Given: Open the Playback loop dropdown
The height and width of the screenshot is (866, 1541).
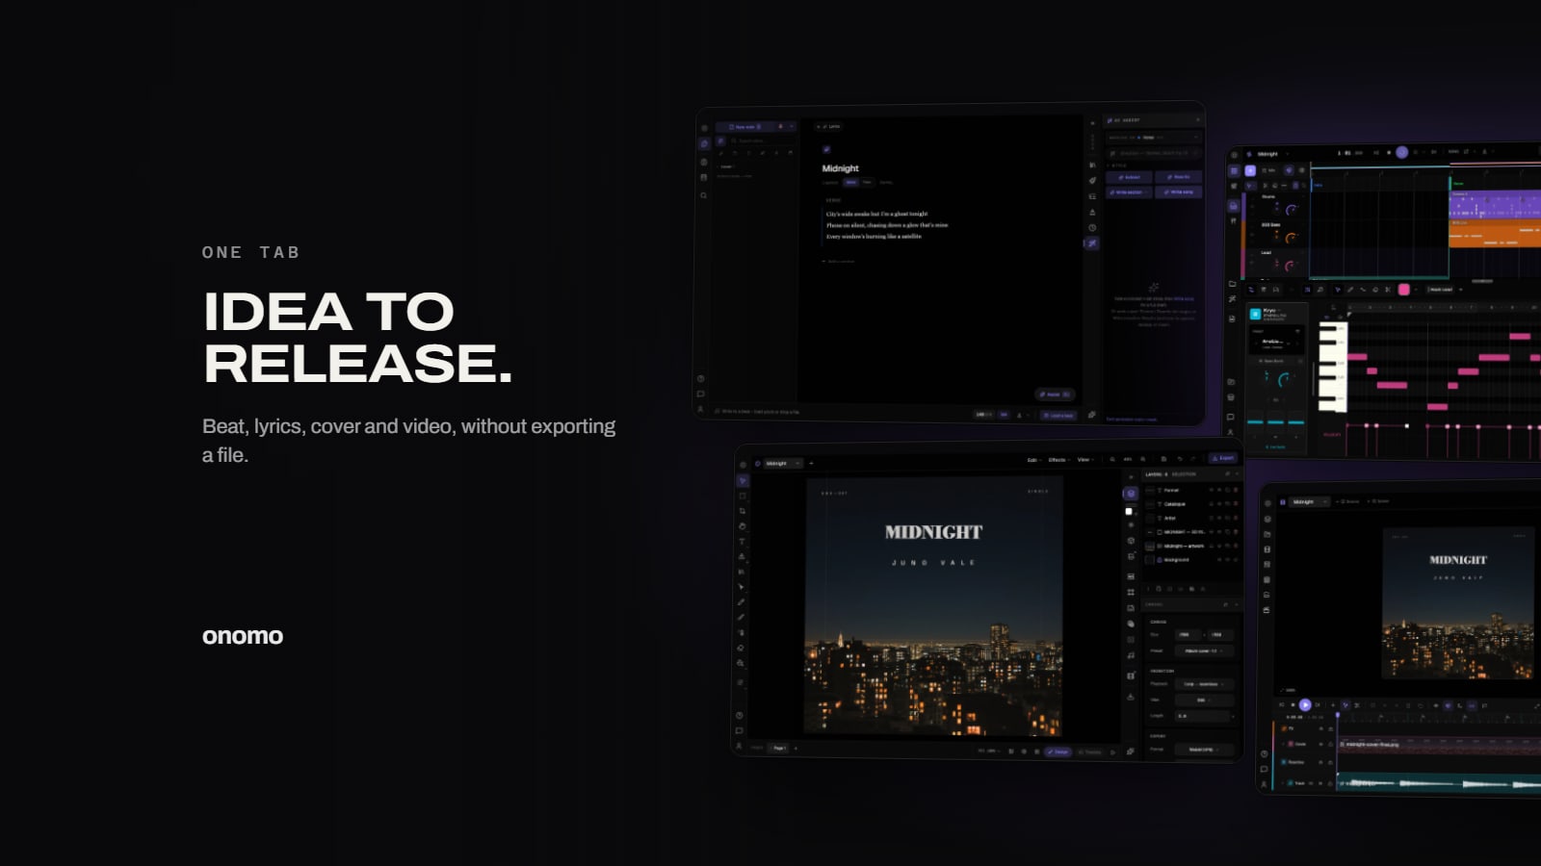Looking at the screenshot, I should pos(1204,684).
